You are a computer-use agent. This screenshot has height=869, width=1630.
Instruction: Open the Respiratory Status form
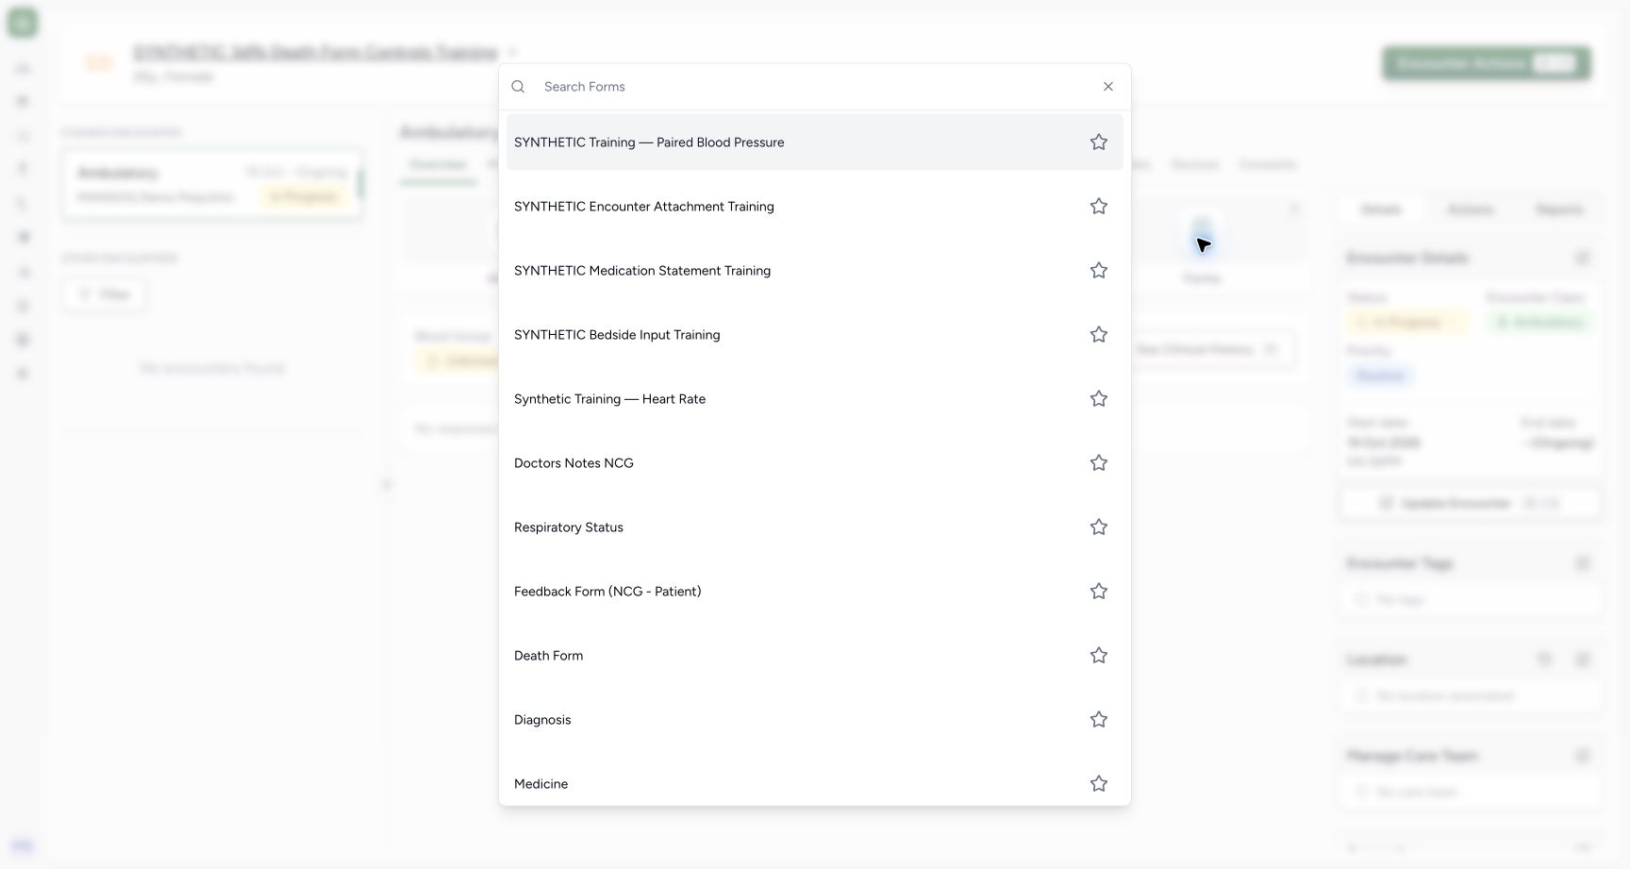pos(815,527)
